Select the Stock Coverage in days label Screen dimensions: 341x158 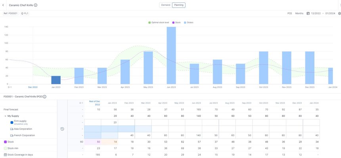(20, 155)
